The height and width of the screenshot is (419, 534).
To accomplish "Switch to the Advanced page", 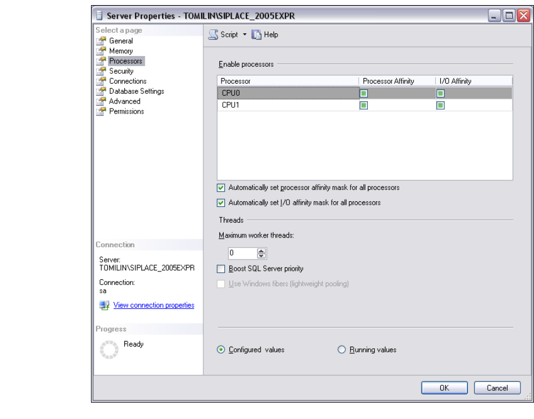I will tap(125, 102).
